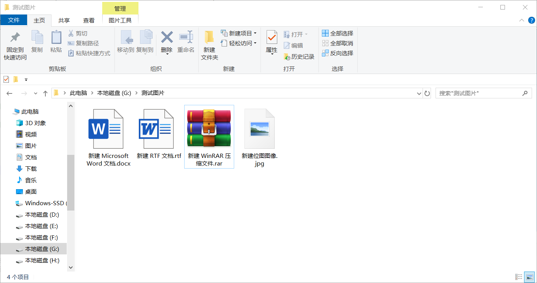Open the Easy Access (轻松访问) dropdown

coord(238,43)
